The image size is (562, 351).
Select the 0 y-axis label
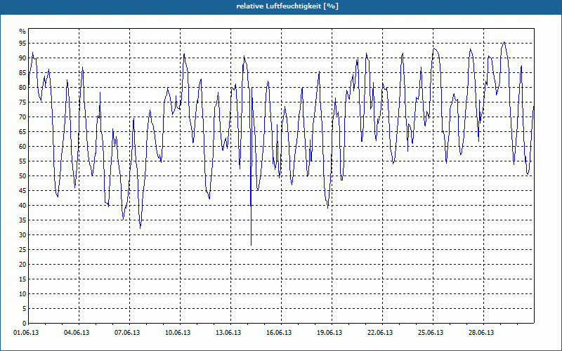pos(25,324)
